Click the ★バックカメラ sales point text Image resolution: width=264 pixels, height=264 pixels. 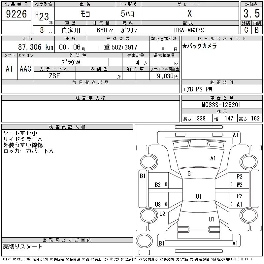click(200, 46)
